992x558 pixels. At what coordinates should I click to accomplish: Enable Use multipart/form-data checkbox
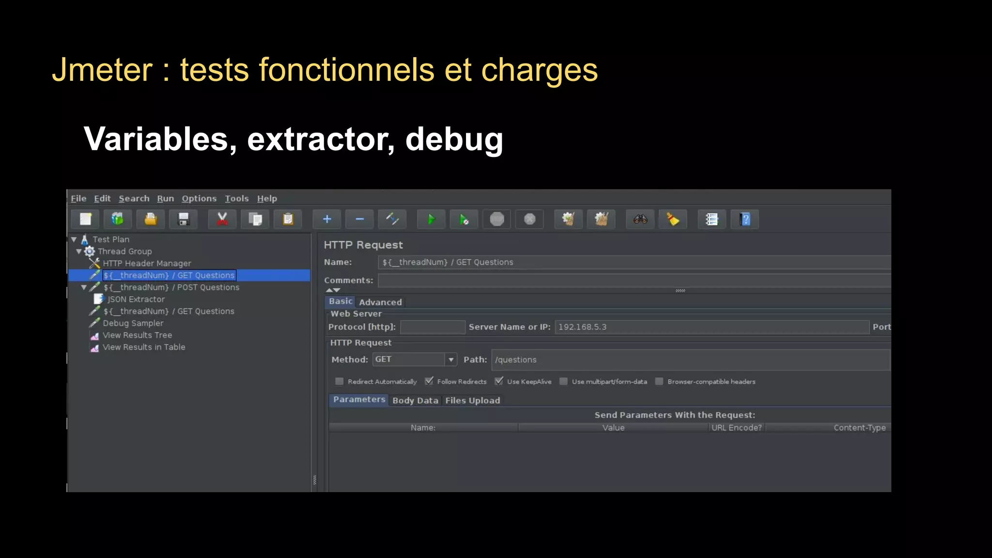(x=564, y=382)
